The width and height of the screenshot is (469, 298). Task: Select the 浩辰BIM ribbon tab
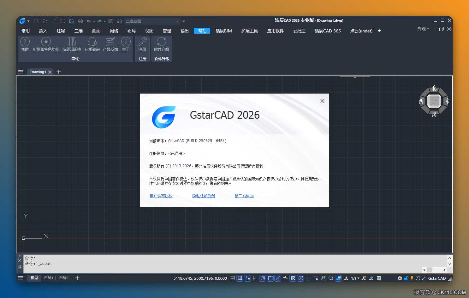224,31
